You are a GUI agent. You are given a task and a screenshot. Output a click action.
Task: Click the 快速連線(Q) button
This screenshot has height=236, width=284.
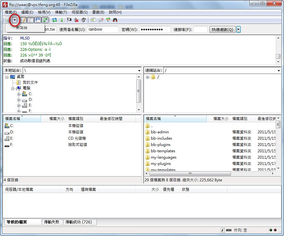pyautogui.click(x=222, y=29)
